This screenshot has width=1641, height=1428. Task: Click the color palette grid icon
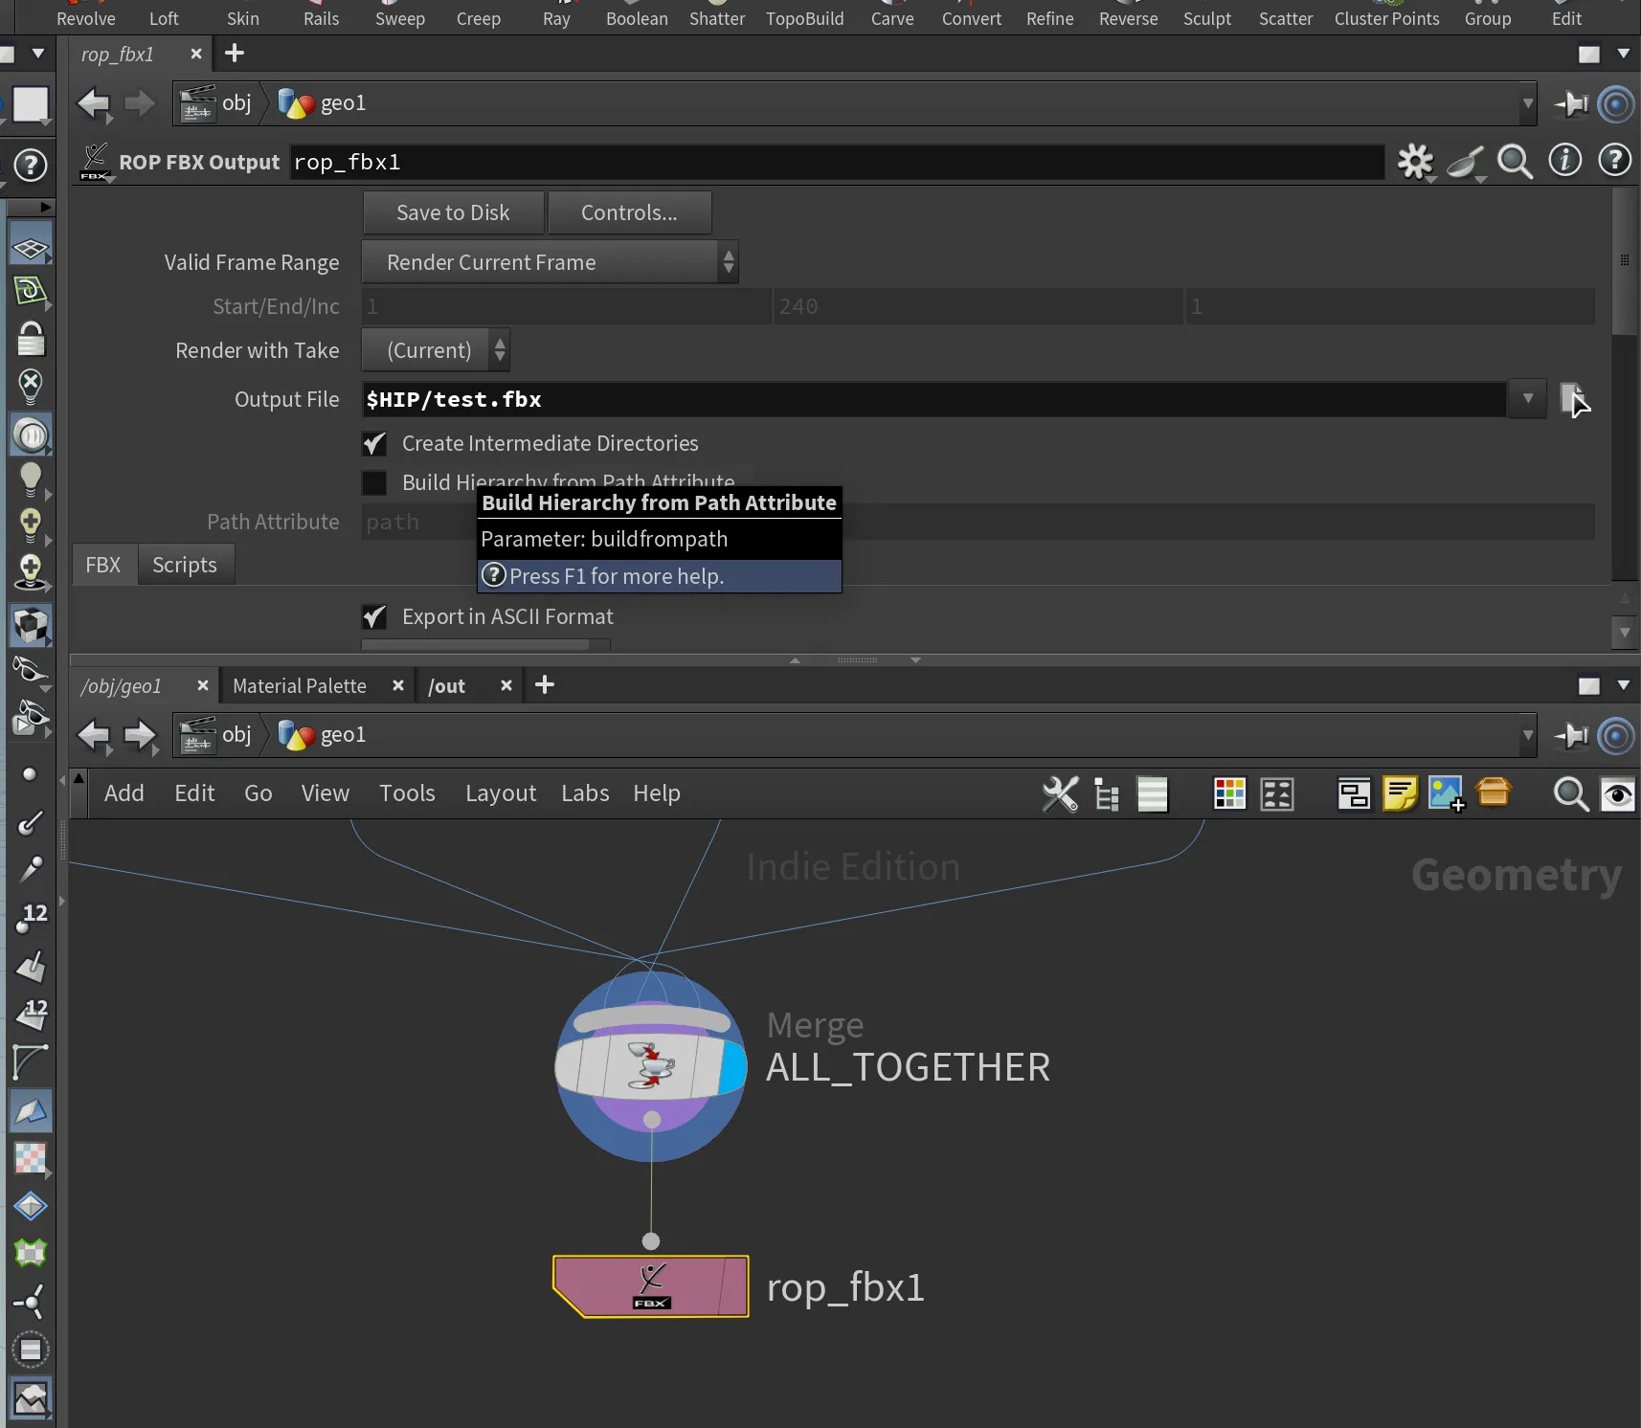point(1229,793)
